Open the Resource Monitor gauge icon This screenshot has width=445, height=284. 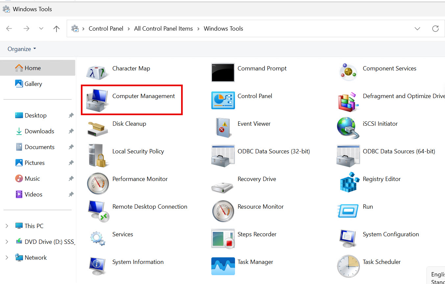[x=223, y=211]
